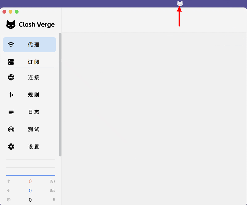Click the memory B unit label
Image resolution: width=247 pixels, height=205 pixels.
pos(54,200)
